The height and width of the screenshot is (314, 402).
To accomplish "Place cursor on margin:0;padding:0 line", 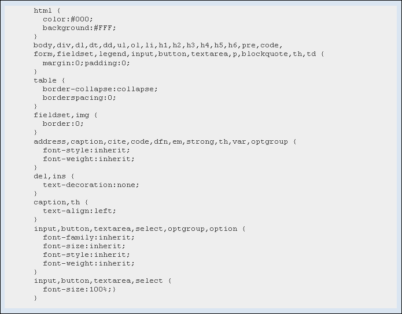I will coord(86,63).
